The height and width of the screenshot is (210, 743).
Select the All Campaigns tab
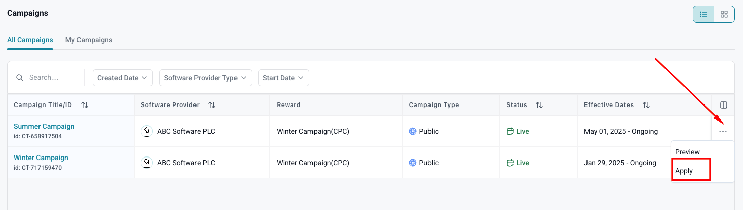(30, 40)
